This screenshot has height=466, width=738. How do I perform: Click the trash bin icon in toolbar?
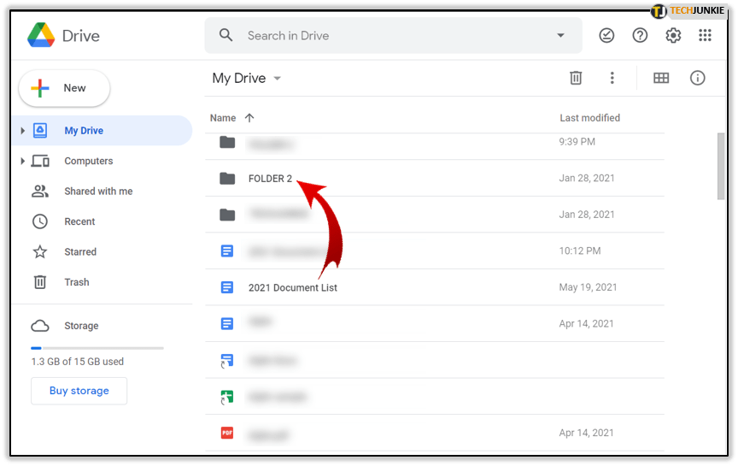point(576,78)
